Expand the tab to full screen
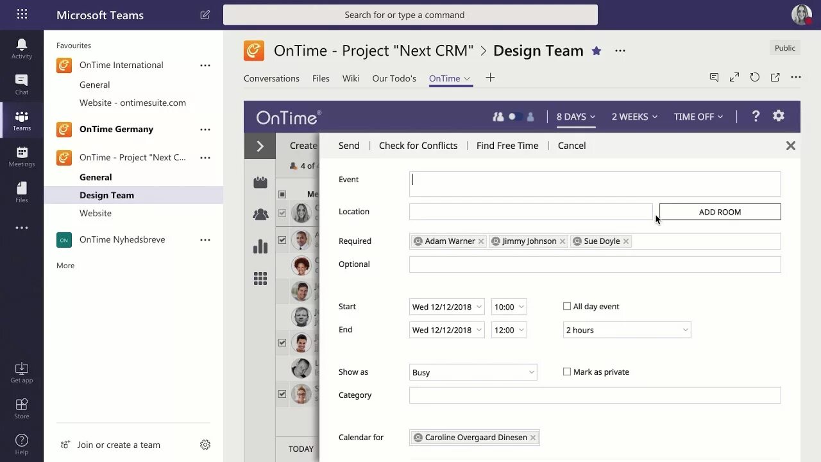821x462 pixels. 734,77
